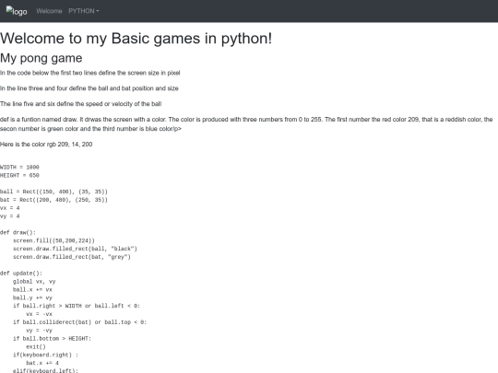Click the 'def update():' code line

click(21, 274)
